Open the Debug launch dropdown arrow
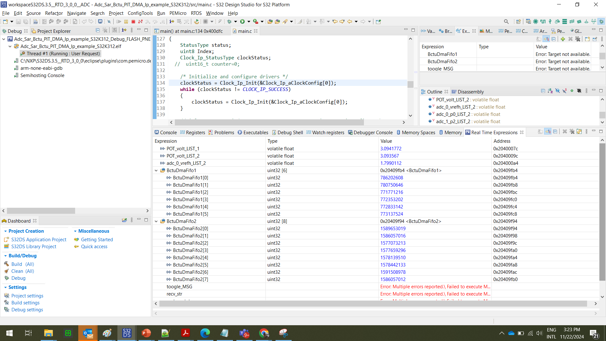This screenshot has height=341, width=606. [235, 21]
